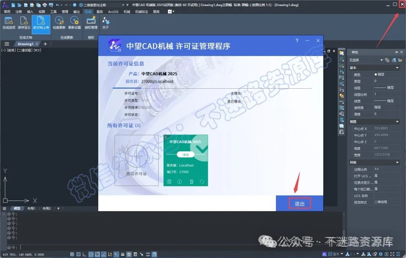
Task: Click the refresh icon on the green license card
Action: tap(202, 182)
